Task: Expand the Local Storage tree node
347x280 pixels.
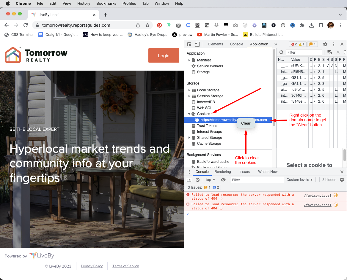Action: pyautogui.click(x=189, y=90)
